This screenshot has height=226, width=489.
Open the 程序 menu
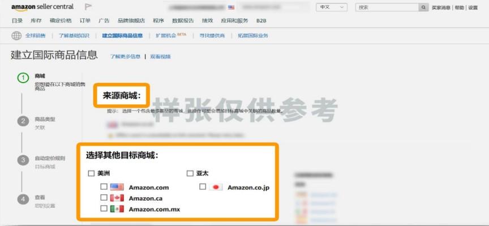pos(158,20)
